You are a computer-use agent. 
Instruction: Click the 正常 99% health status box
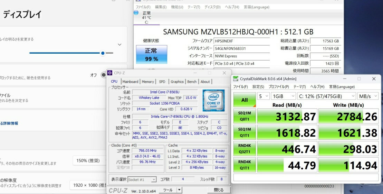tap(151, 55)
